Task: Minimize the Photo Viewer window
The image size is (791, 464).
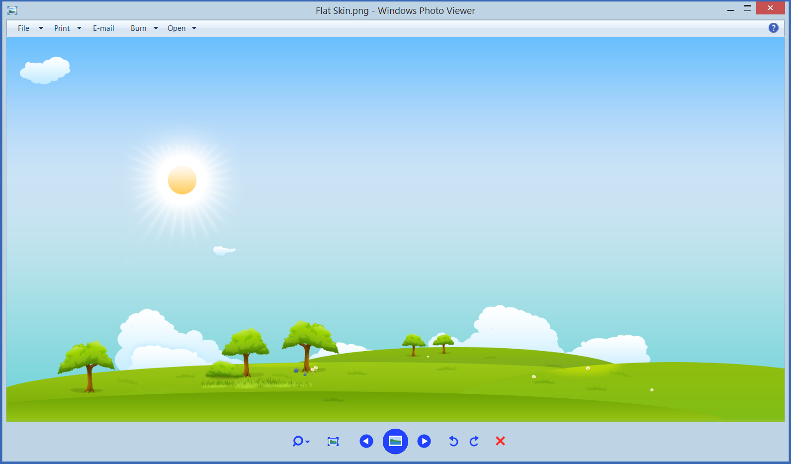Action: (x=730, y=9)
